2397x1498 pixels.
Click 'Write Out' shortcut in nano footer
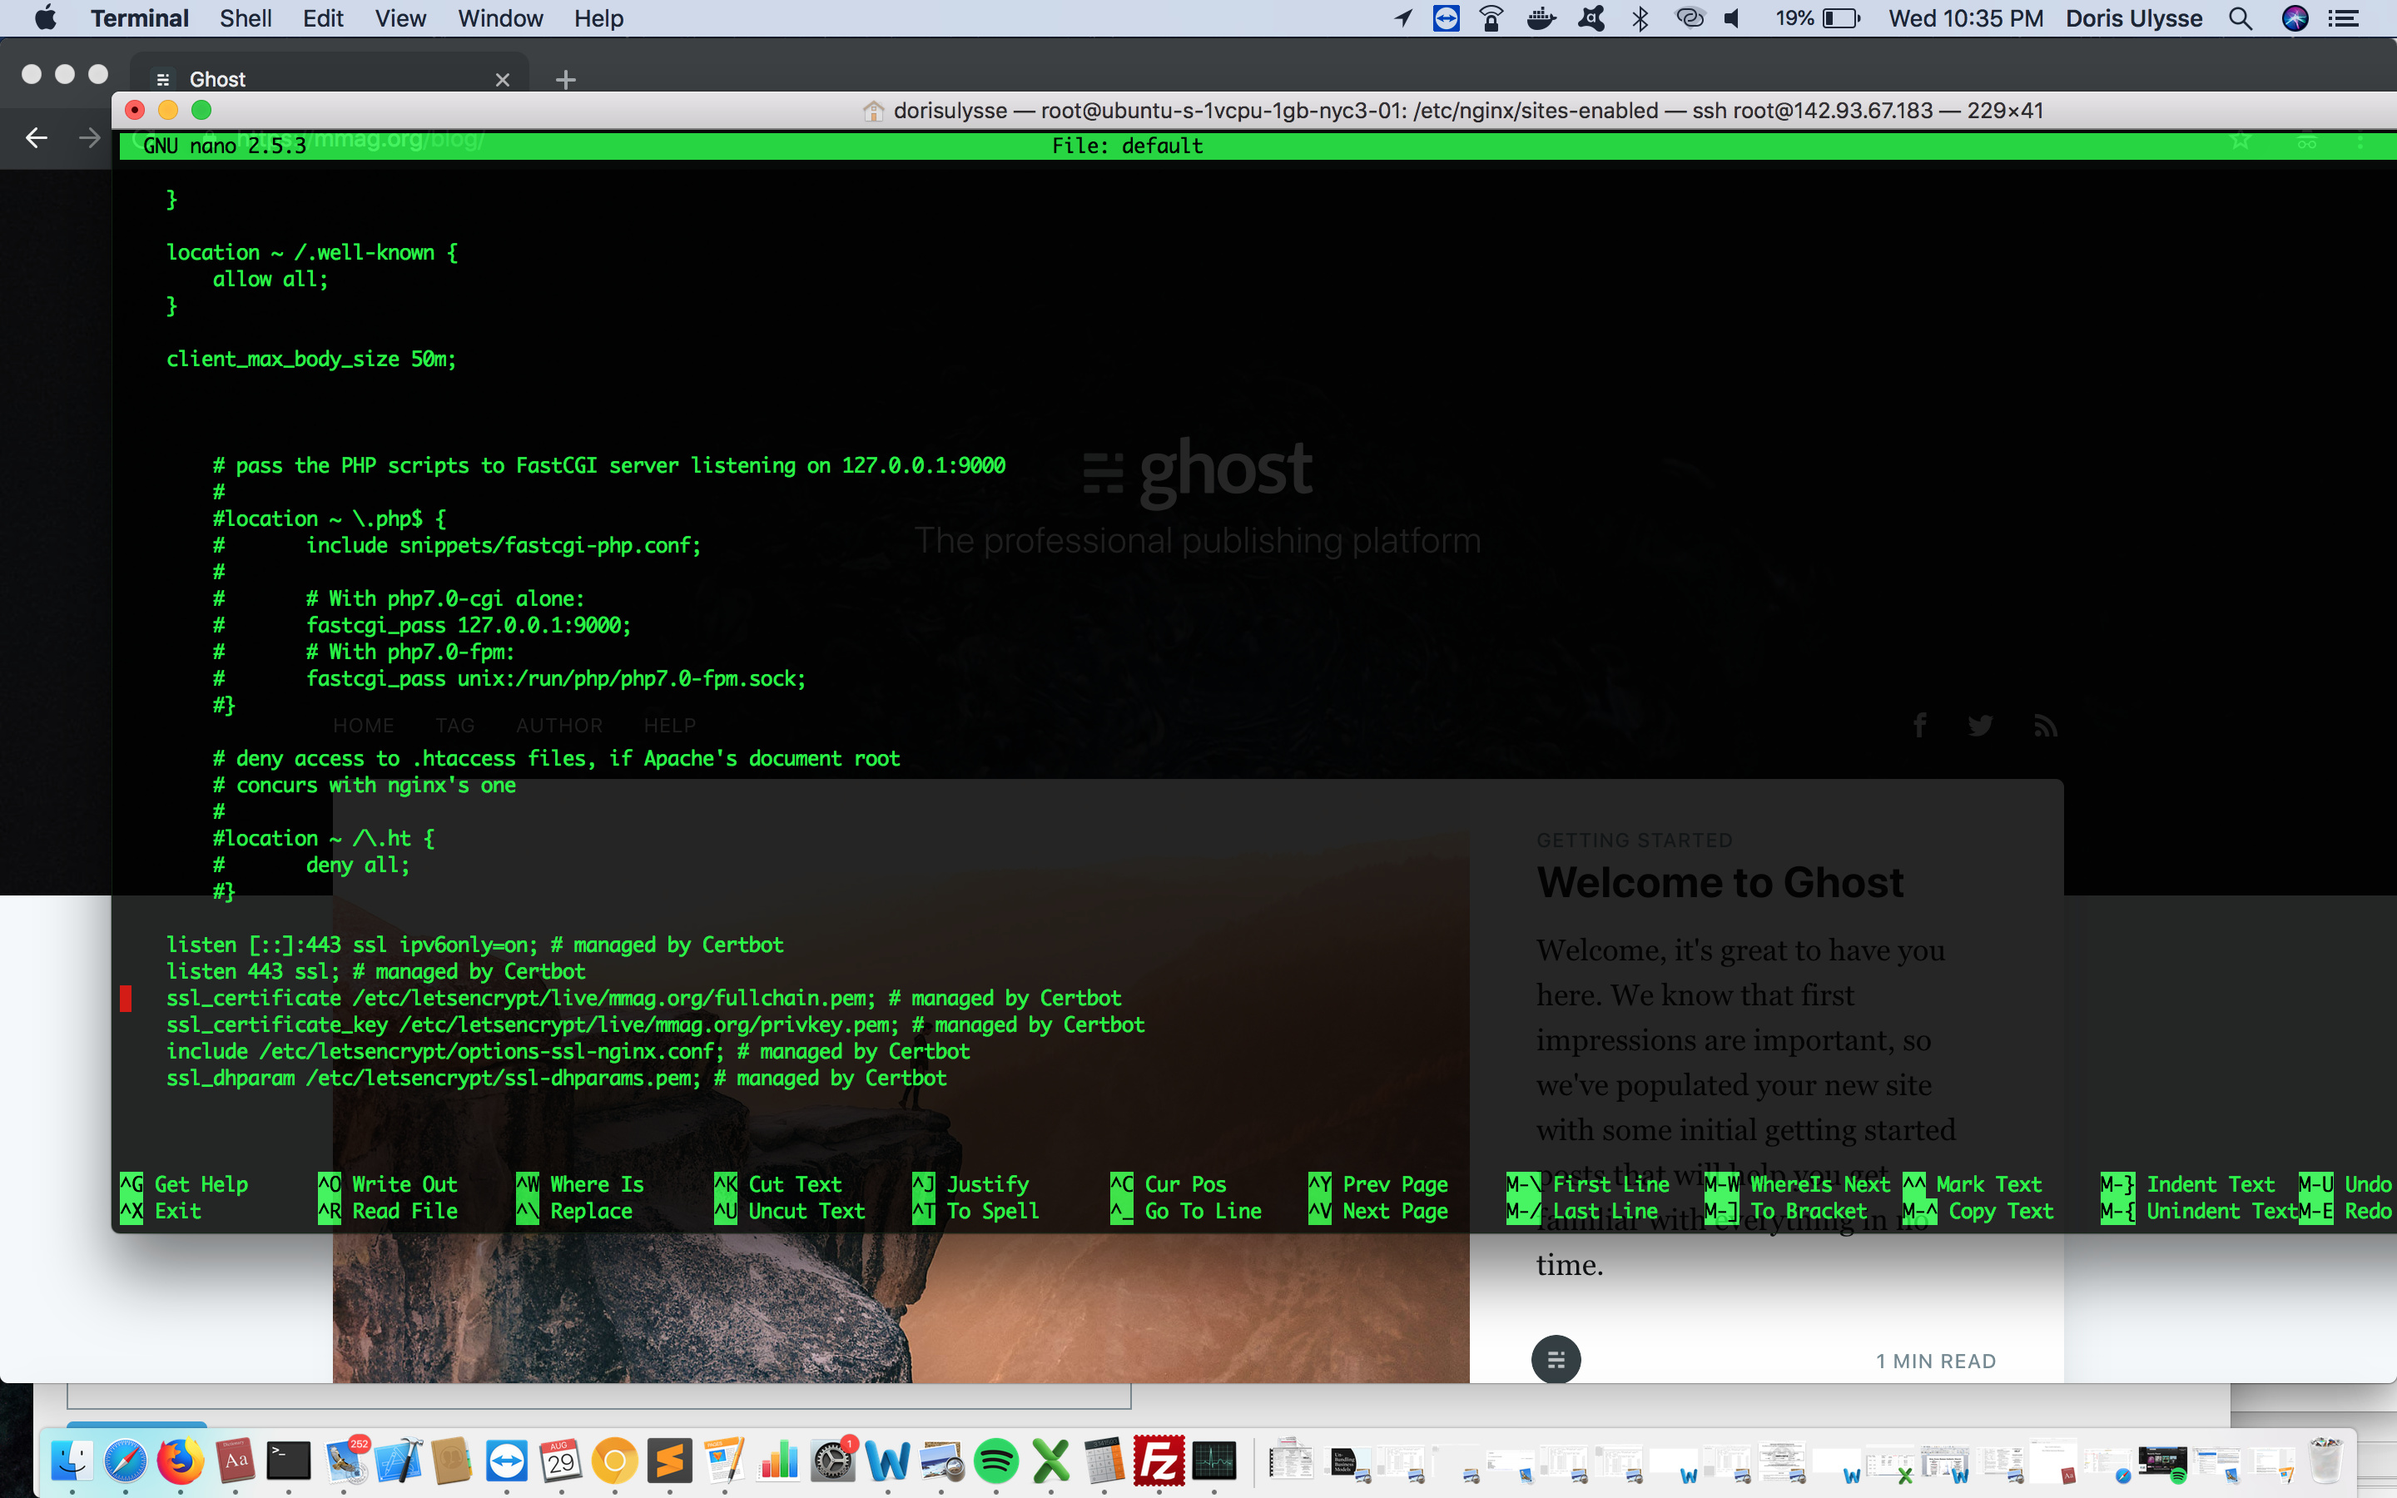389,1184
